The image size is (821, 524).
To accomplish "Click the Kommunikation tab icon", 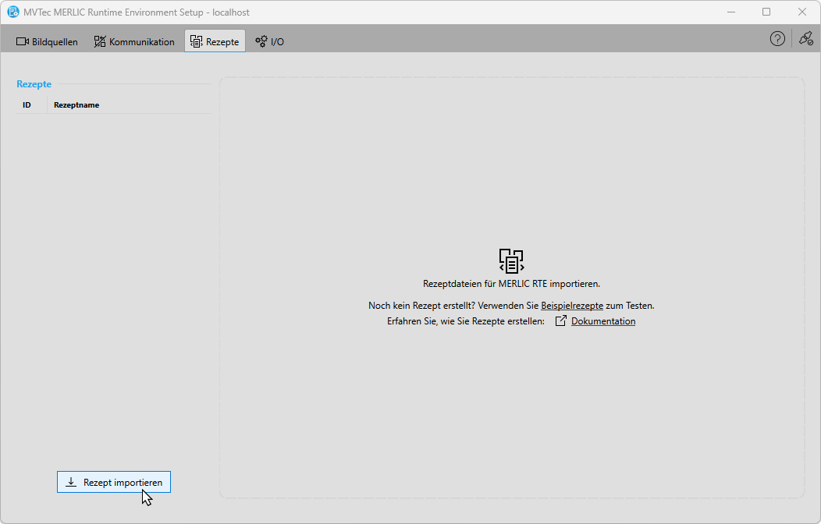I will pos(100,42).
